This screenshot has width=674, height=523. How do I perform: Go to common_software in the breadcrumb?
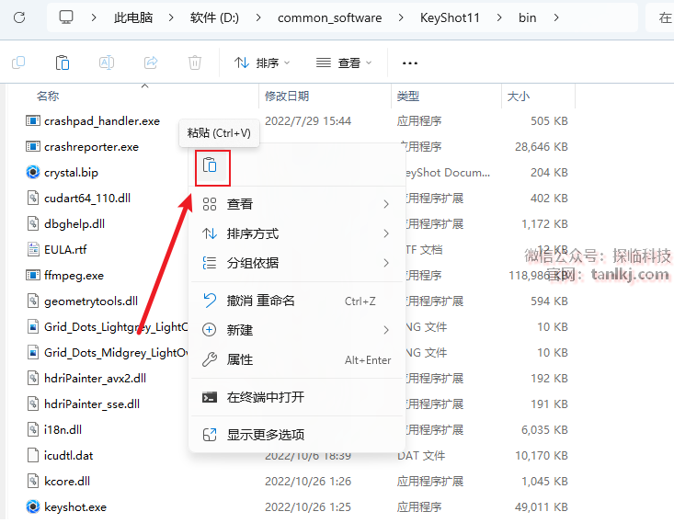pos(330,17)
